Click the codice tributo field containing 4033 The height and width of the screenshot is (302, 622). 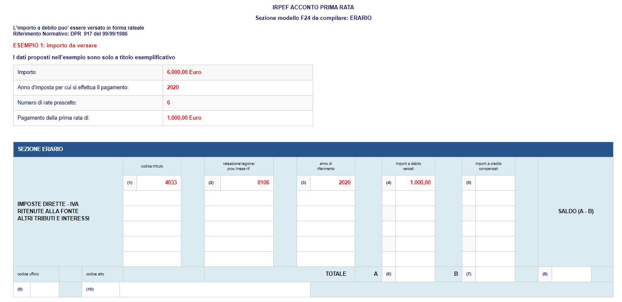tap(158, 183)
